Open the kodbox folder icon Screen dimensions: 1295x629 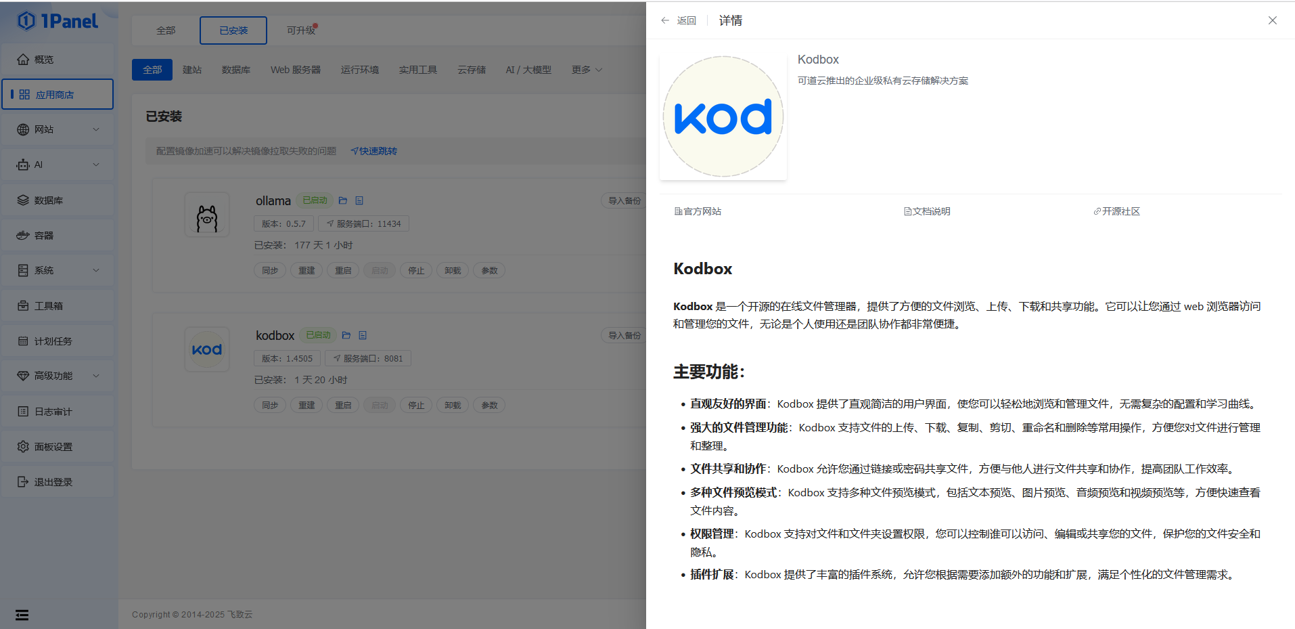tap(346, 335)
